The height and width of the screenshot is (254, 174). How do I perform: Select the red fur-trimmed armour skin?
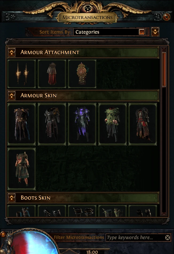[x=143, y=124]
